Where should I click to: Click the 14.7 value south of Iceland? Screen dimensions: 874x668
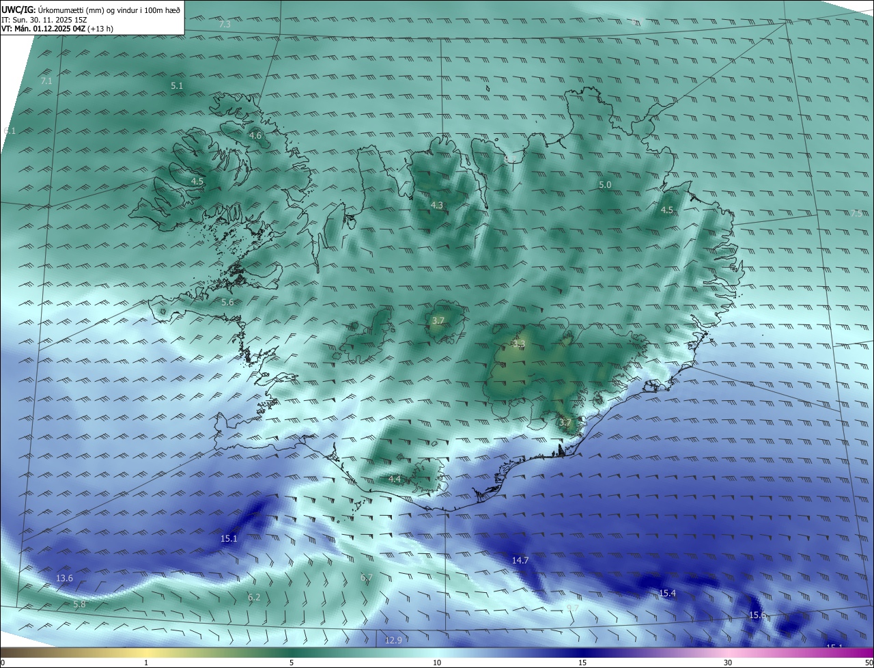[520, 560]
